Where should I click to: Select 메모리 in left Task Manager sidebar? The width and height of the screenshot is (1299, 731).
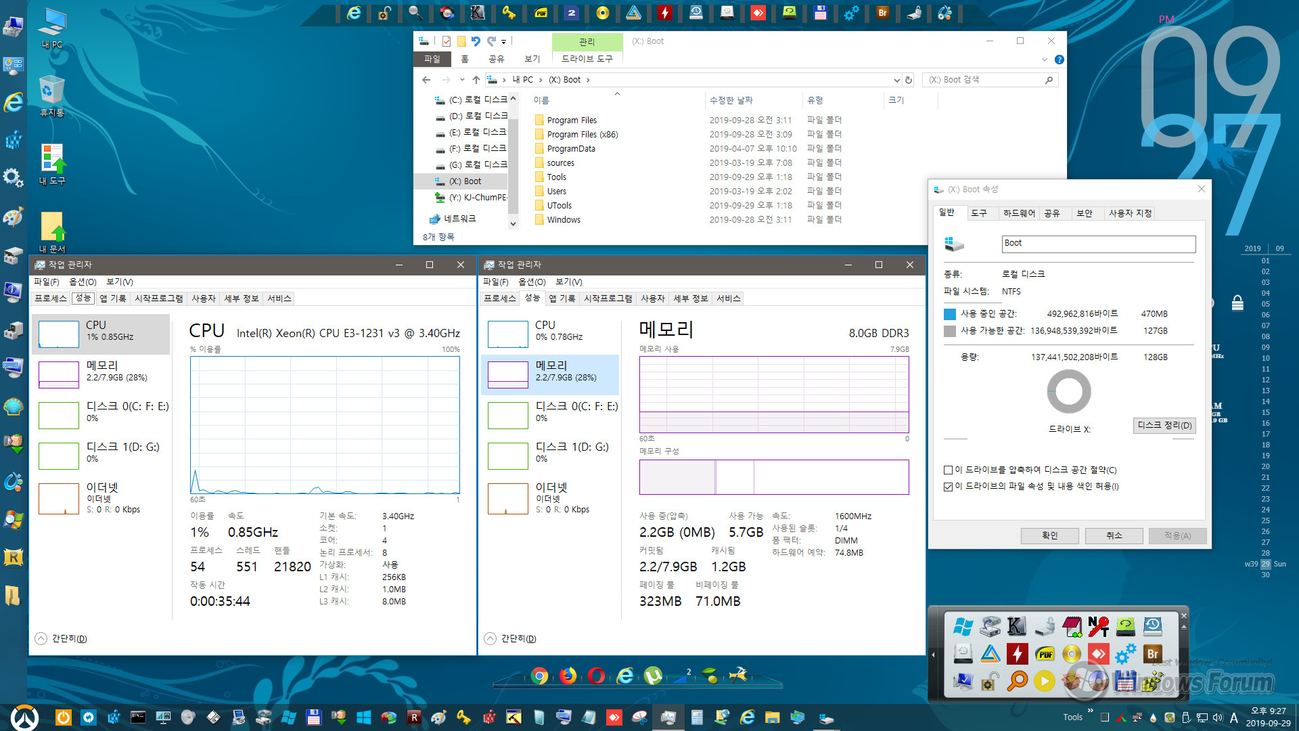[x=101, y=375]
